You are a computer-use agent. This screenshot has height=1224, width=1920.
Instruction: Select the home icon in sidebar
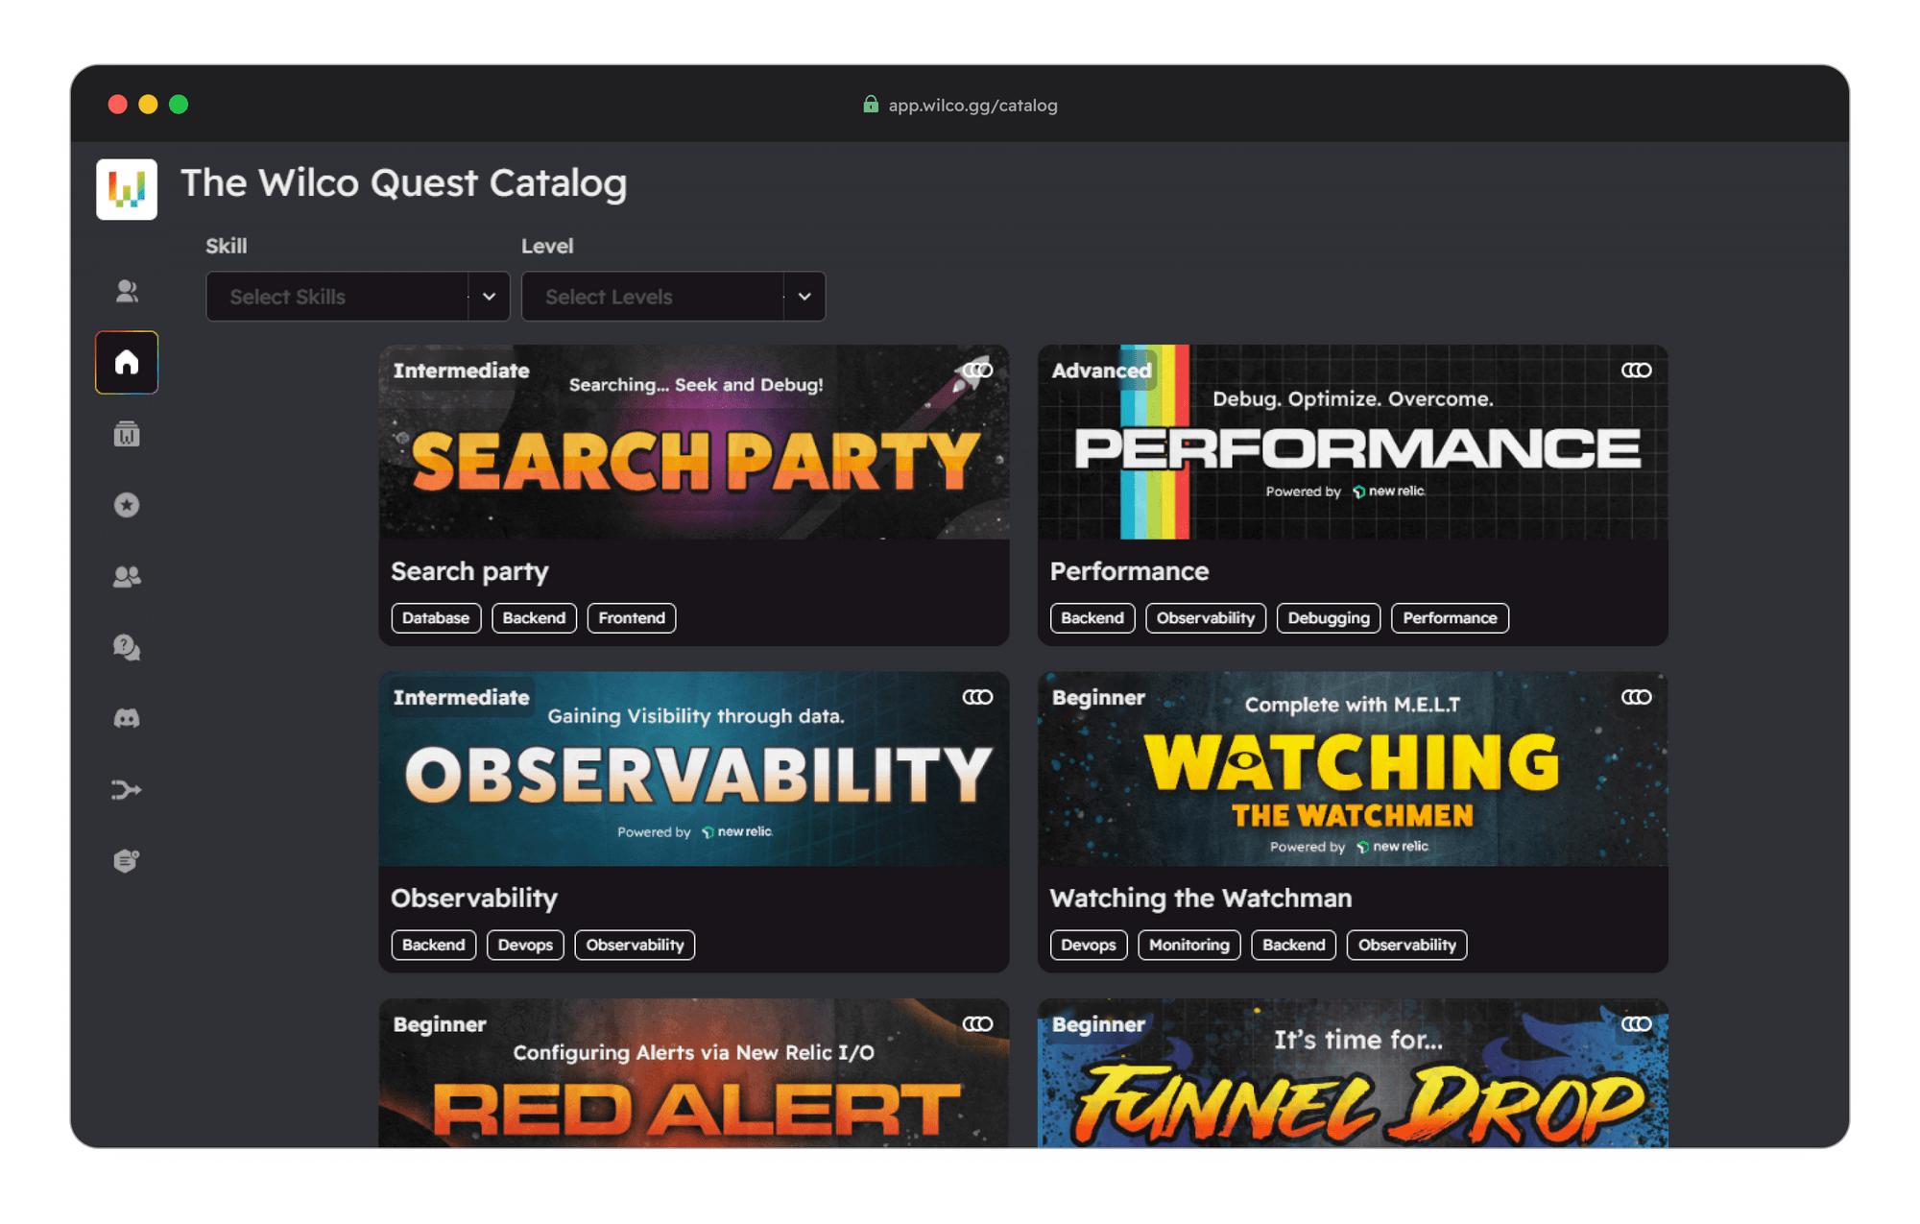point(127,363)
